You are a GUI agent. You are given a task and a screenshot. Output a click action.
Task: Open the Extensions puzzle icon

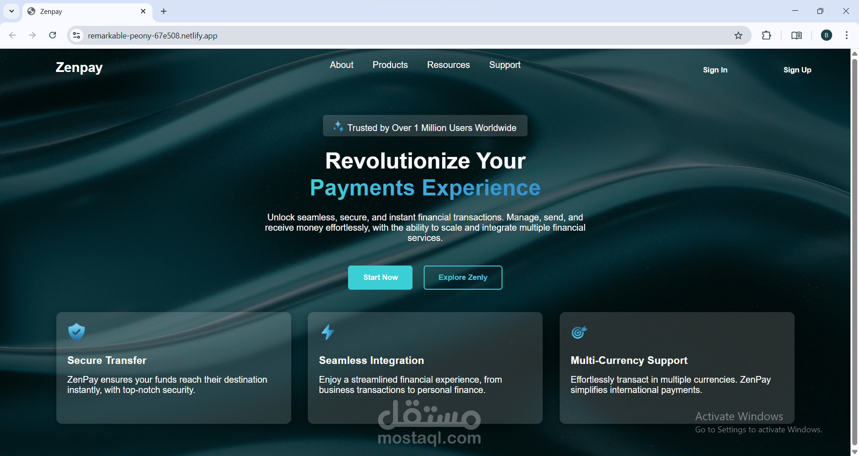pyautogui.click(x=766, y=35)
